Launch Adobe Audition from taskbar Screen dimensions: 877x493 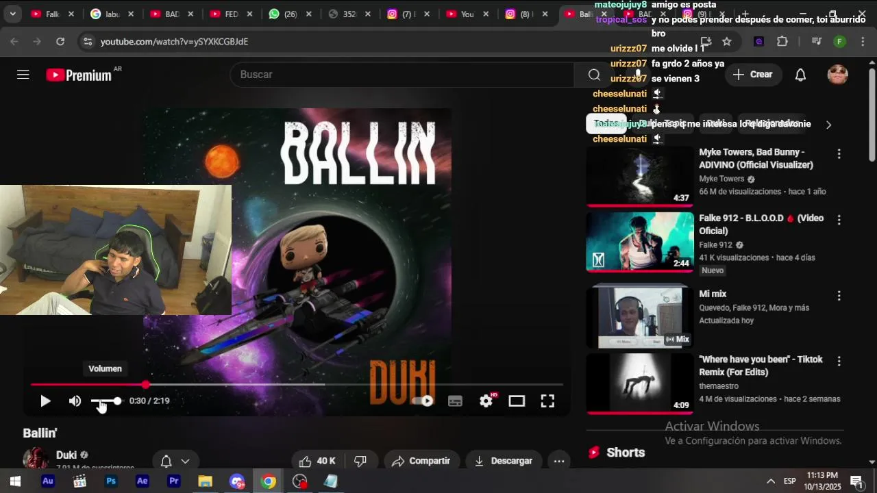click(x=48, y=481)
